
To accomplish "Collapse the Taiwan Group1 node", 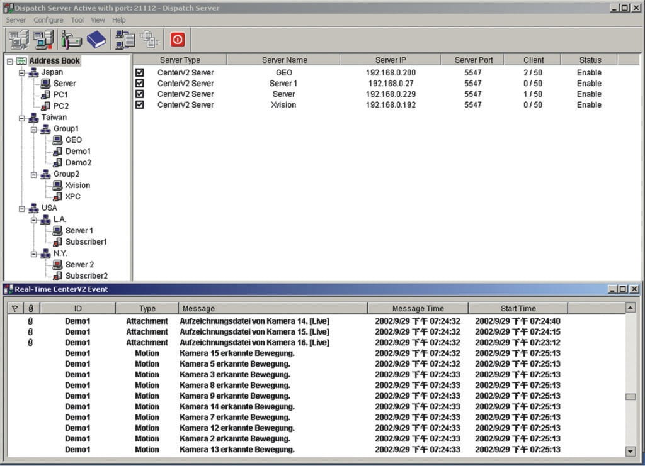I will [x=34, y=129].
